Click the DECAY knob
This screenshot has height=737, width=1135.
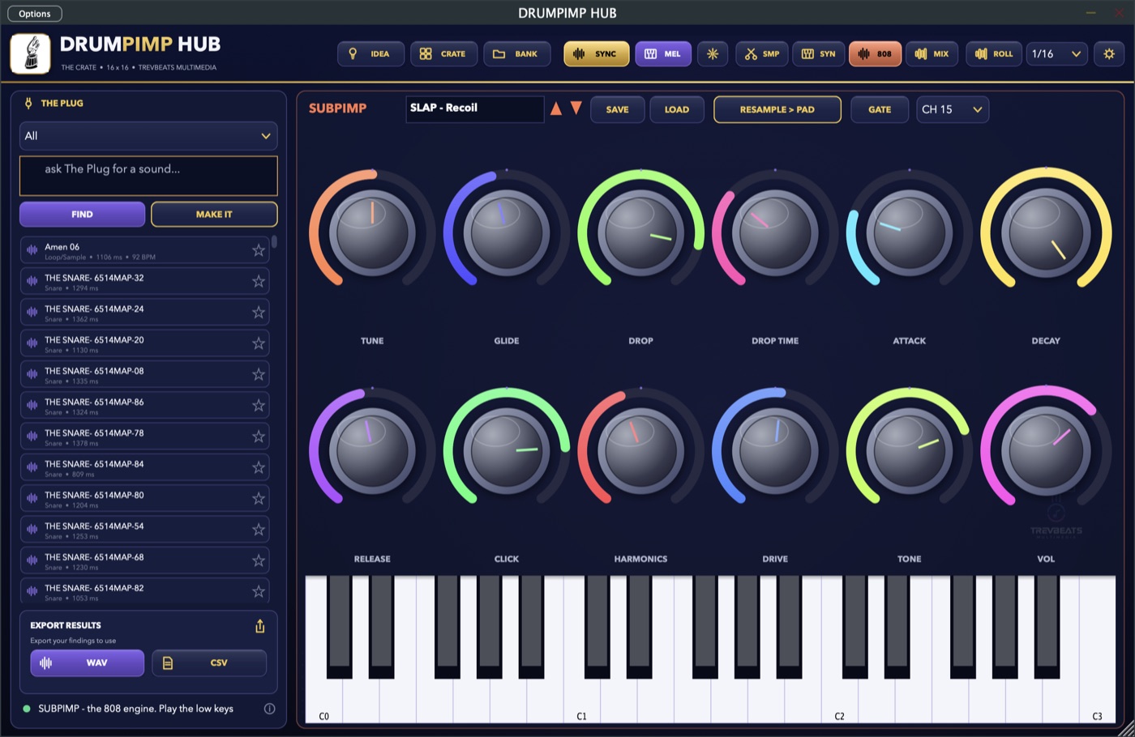(1046, 232)
